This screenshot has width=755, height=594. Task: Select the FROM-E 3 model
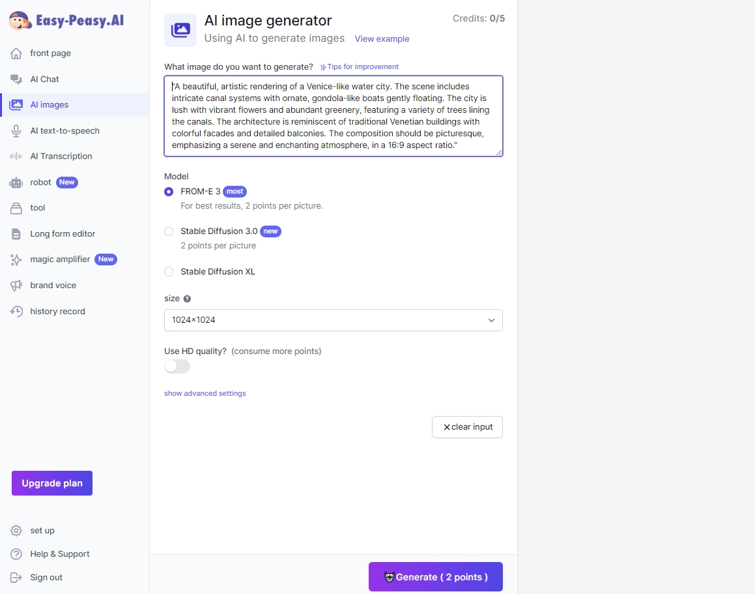(169, 191)
